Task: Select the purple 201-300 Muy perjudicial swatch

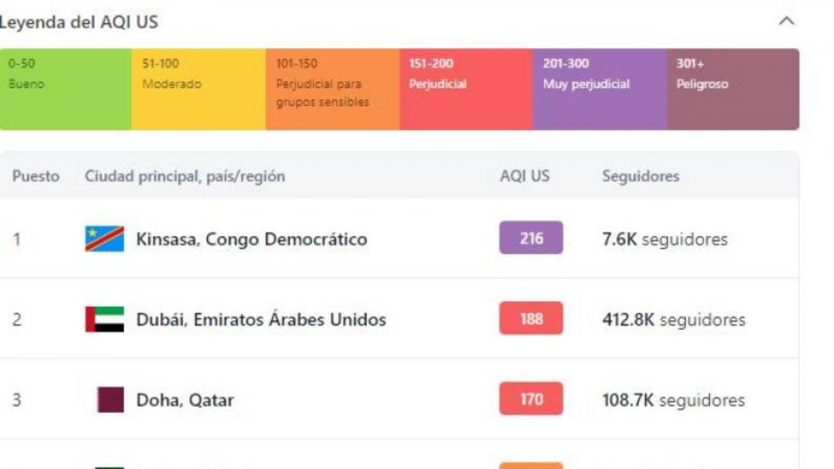Action: tap(600, 89)
